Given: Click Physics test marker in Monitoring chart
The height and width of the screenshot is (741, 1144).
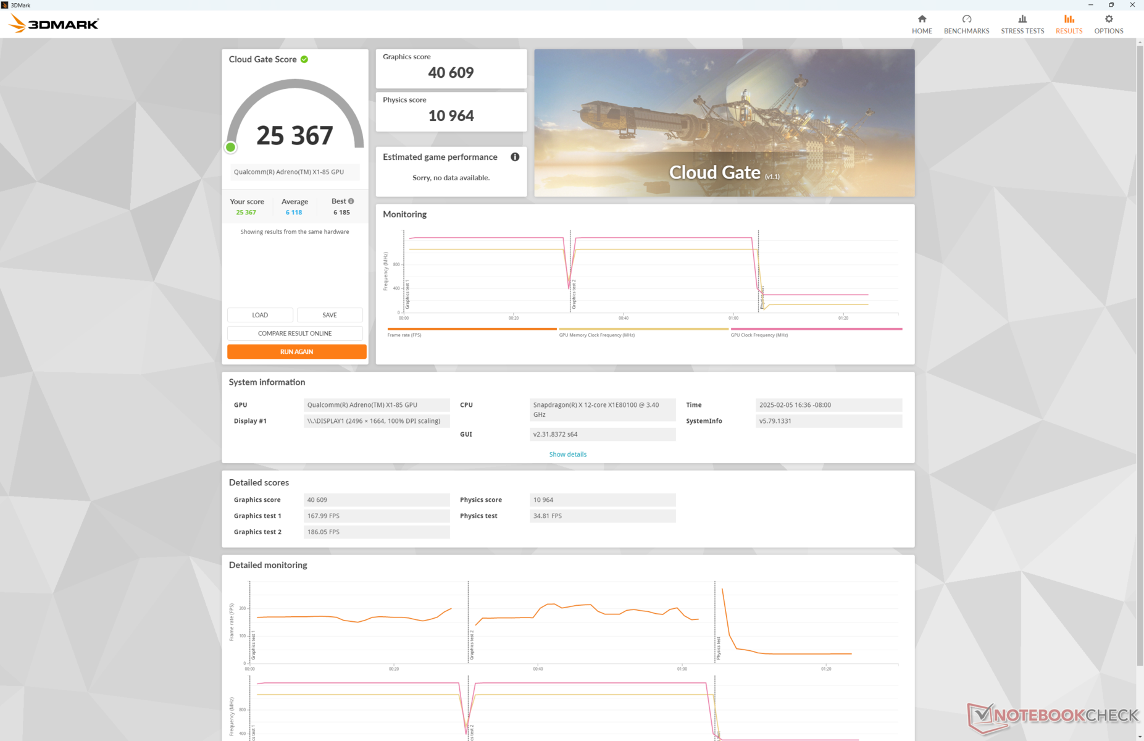Looking at the screenshot, I should point(762,297).
